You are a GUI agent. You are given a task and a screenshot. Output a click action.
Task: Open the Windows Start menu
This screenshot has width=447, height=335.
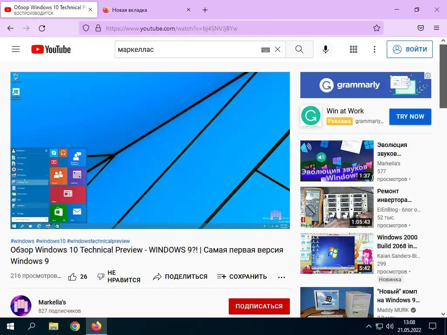tap(10, 326)
